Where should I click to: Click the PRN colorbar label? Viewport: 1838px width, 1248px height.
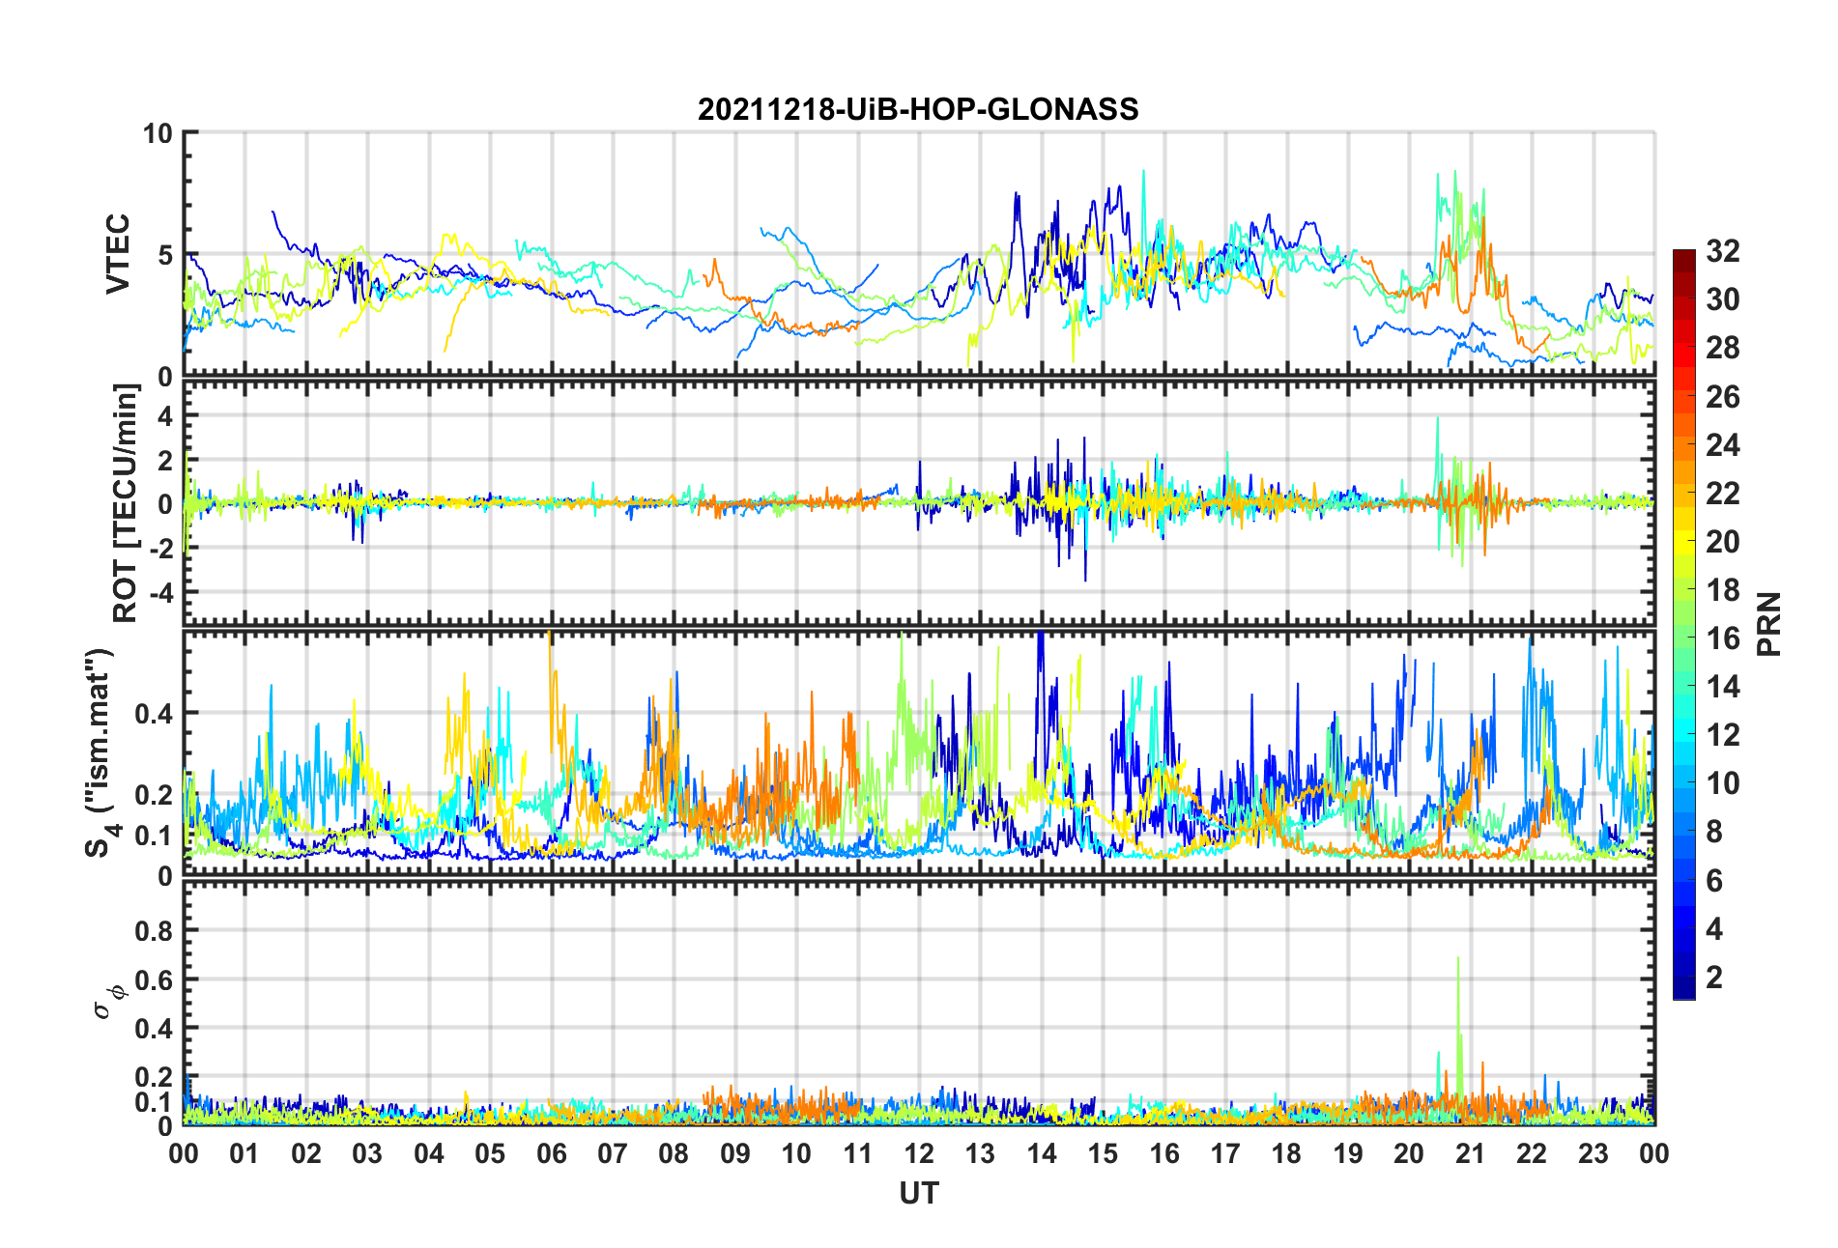(x=1768, y=624)
